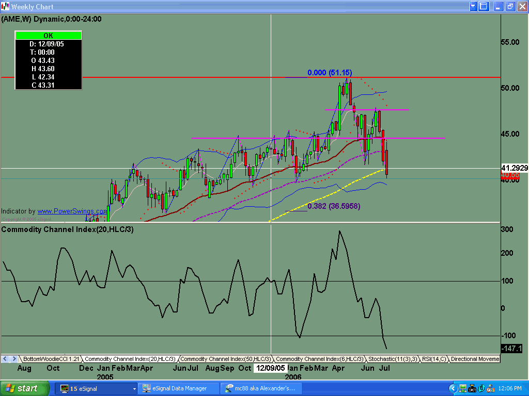The image size is (529, 396).
Task: Click the -147.1 CCI value label
Action: (511, 349)
